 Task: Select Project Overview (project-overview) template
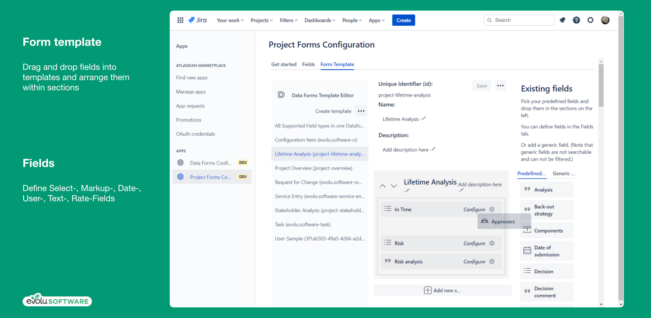click(320, 168)
